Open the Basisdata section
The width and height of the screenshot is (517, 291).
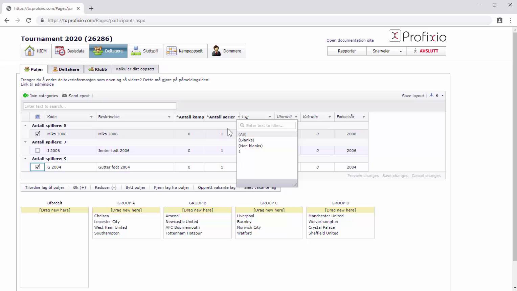[70, 51]
